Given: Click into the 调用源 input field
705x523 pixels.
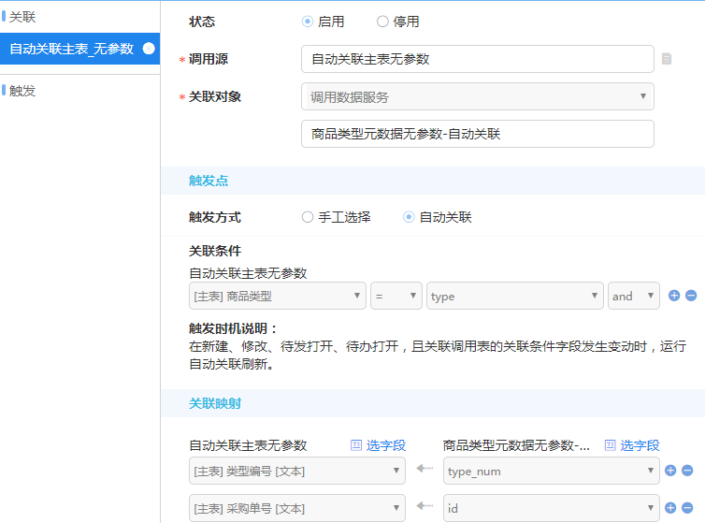Looking at the screenshot, I should (477, 59).
